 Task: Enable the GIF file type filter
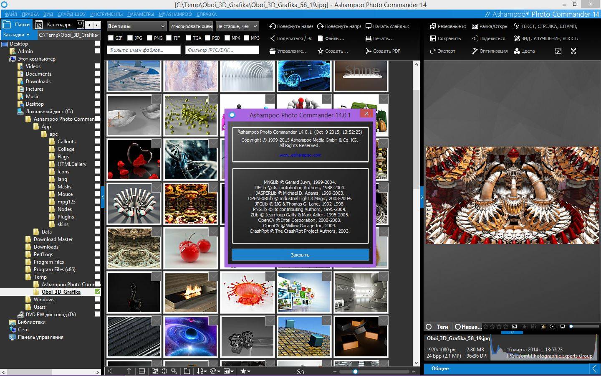pos(111,38)
